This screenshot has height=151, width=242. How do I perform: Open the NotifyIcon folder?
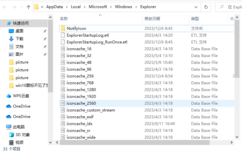[76, 29]
